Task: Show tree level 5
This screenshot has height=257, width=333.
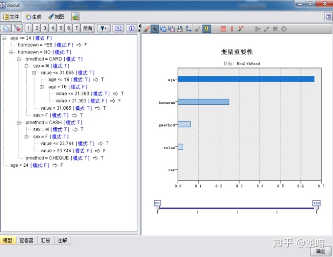Action: tap(61, 28)
